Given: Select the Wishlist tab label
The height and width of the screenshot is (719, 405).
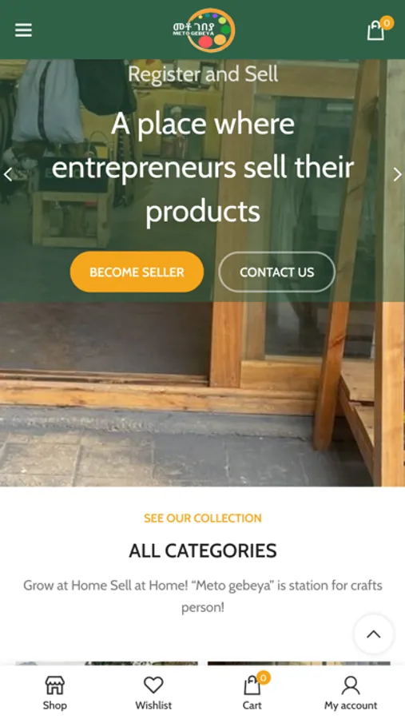Looking at the screenshot, I should [x=153, y=705].
